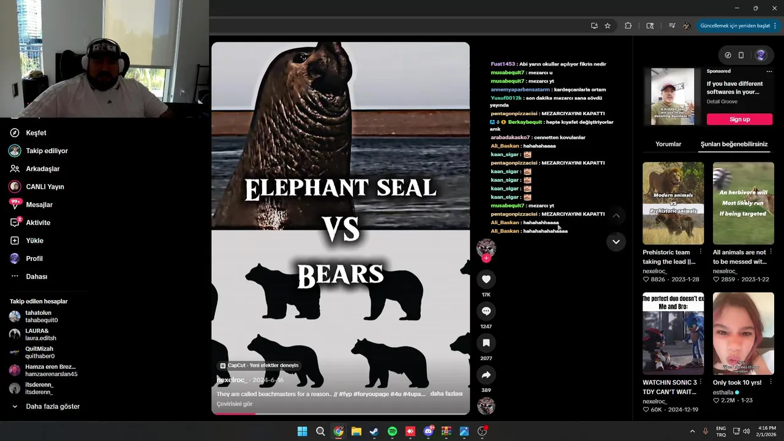Open QuitMizah followed account
This screenshot has height=441, width=784.
(x=39, y=352)
